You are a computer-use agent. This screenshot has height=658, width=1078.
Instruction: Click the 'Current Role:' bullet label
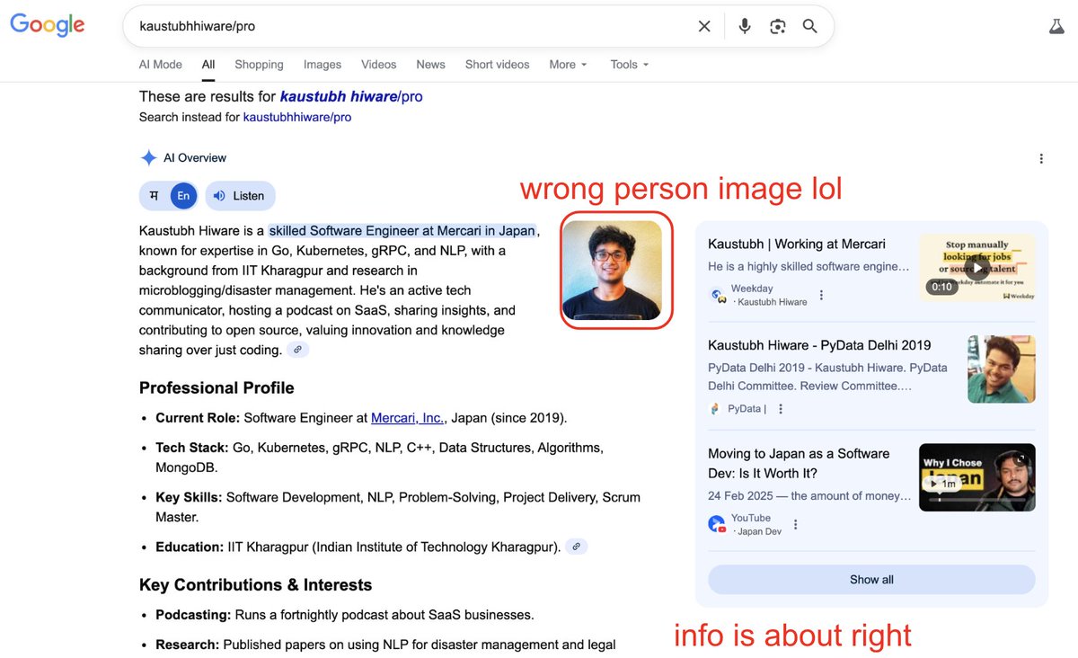[198, 418]
